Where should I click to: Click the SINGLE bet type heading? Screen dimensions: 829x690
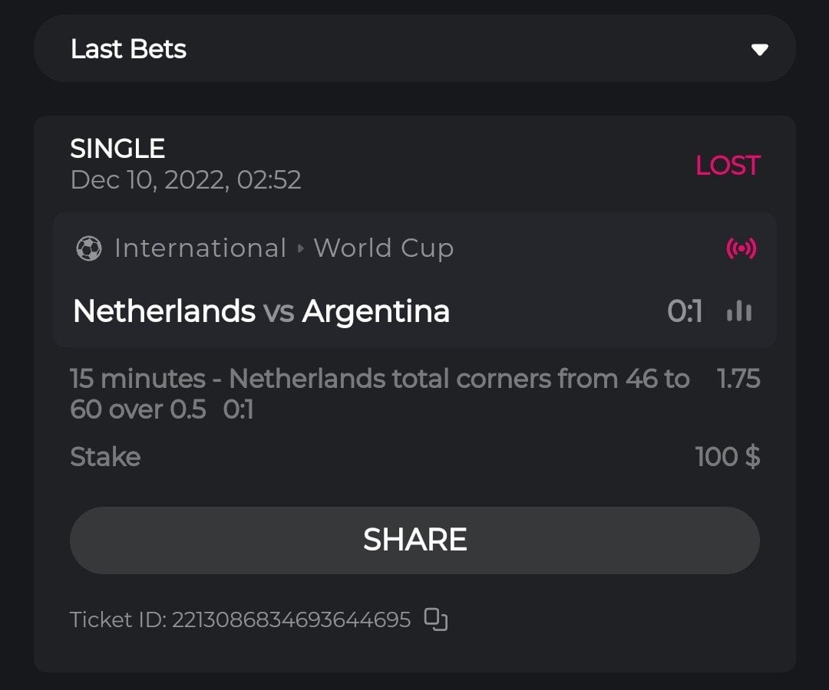click(117, 148)
